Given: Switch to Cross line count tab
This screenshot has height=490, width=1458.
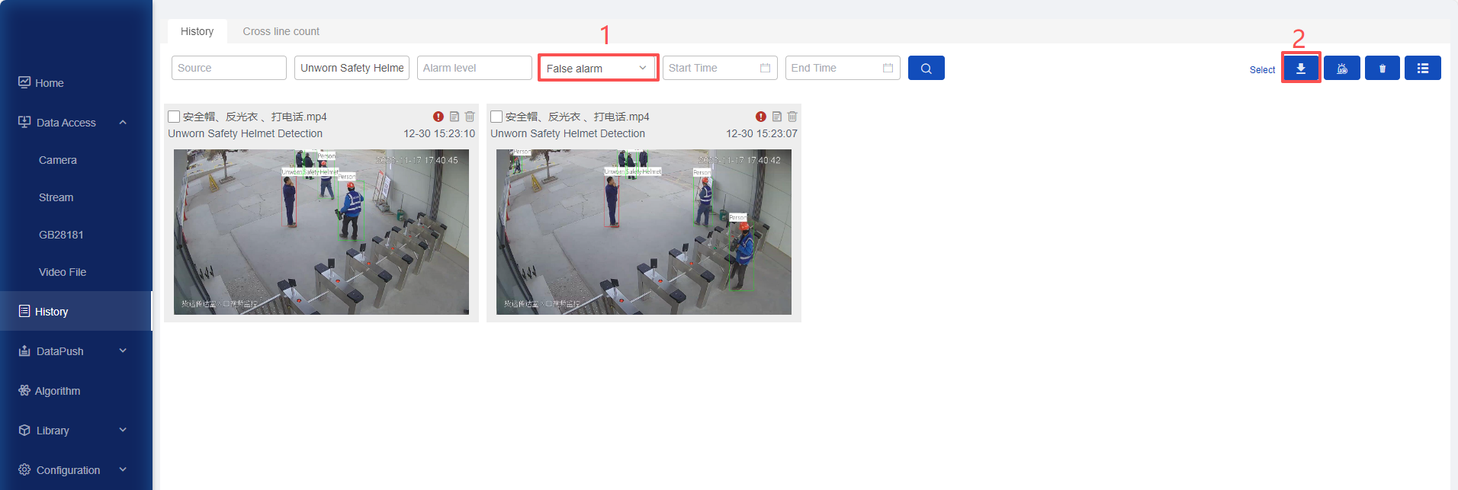Looking at the screenshot, I should point(281,31).
